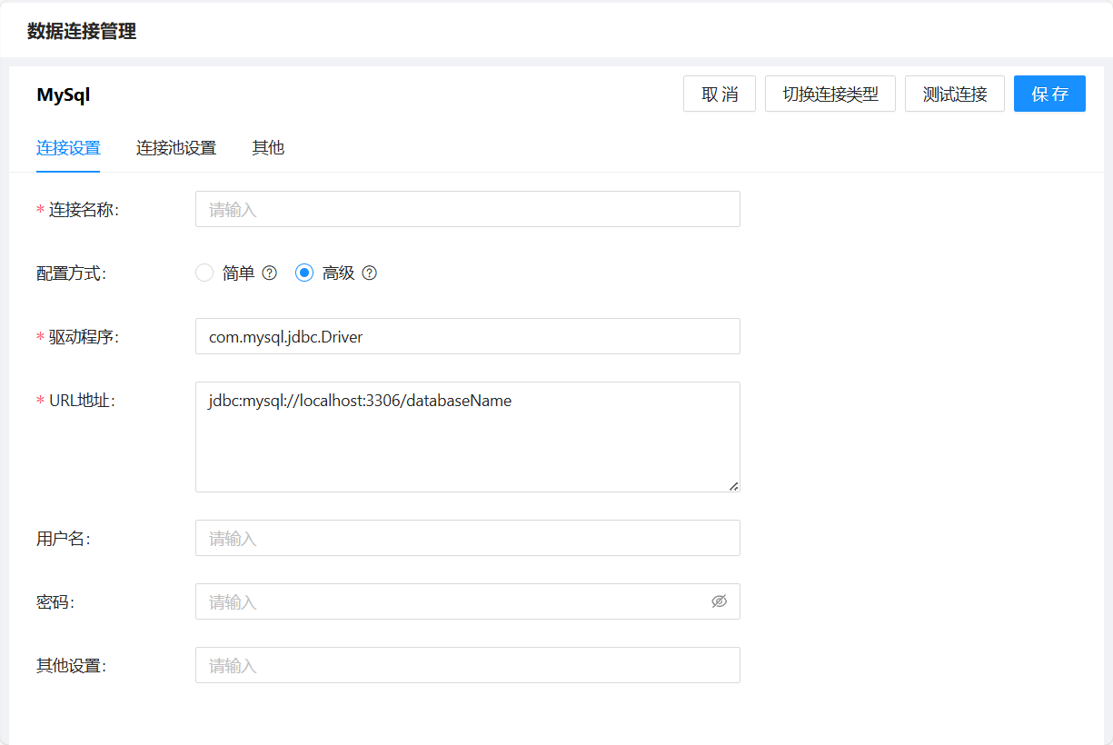This screenshot has height=745, width=1113.
Task: Select the 高级 configuration radio button
Action: [304, 273]
